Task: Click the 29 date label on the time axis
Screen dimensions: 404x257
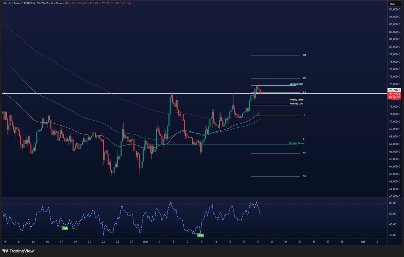Action: coord(342,242)
